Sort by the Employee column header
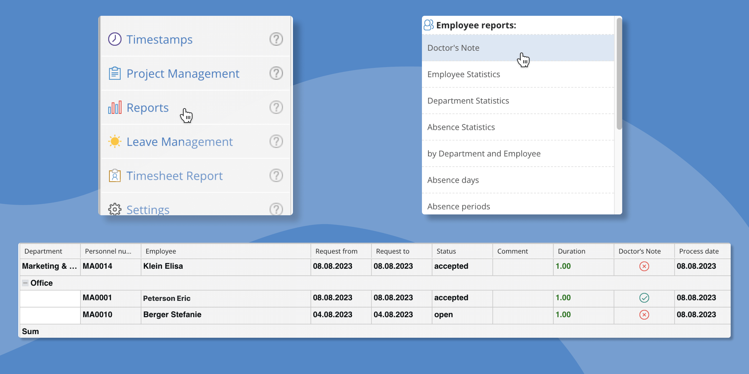The height and width of the screenshot is (374, 749). (x=226, y=251)
